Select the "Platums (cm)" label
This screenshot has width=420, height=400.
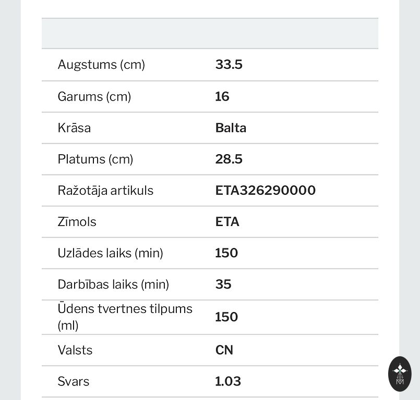[95, 159]
